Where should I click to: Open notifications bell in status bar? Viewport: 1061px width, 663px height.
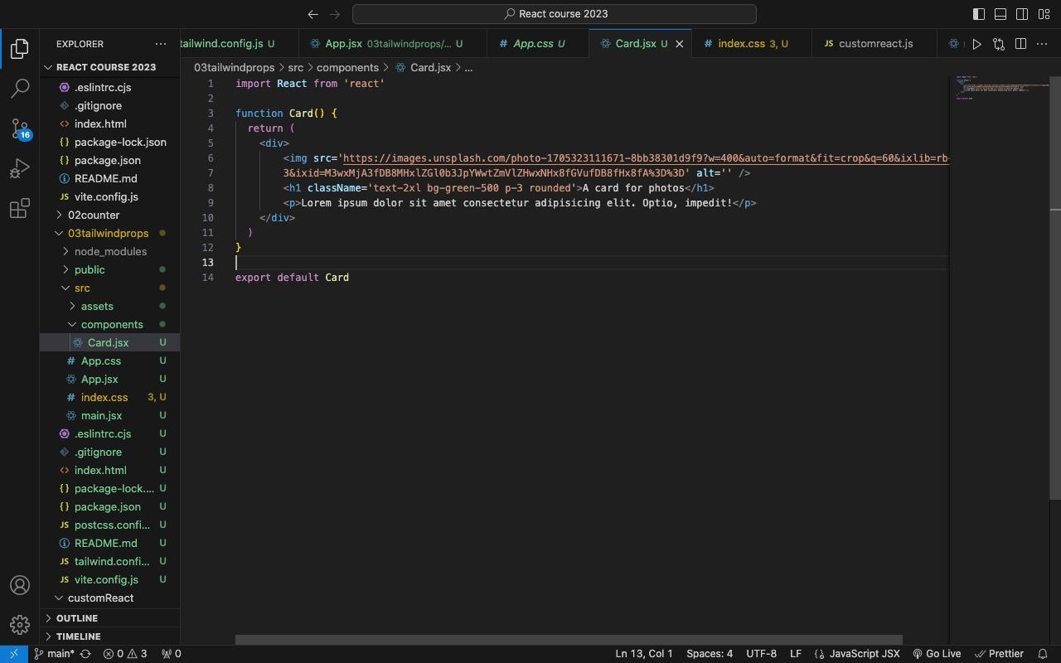click(x=1043, y=654)
